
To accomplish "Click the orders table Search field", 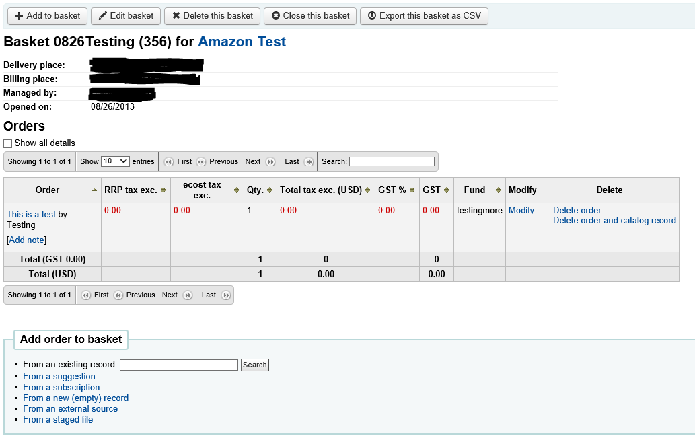I will 392,161.
